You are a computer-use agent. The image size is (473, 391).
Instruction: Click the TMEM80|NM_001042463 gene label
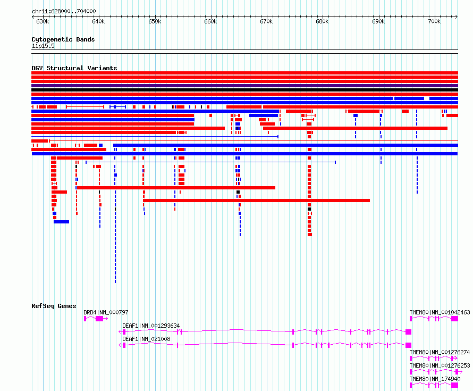[x=440, y=312]
